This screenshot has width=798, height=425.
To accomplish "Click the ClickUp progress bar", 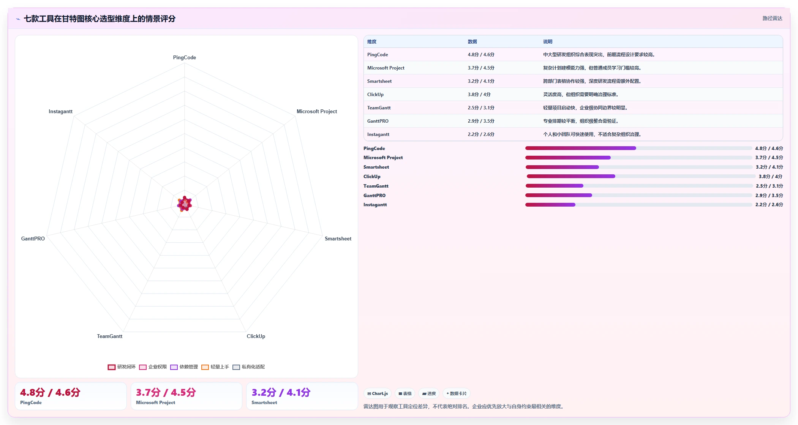I will [x=641, y=176].
